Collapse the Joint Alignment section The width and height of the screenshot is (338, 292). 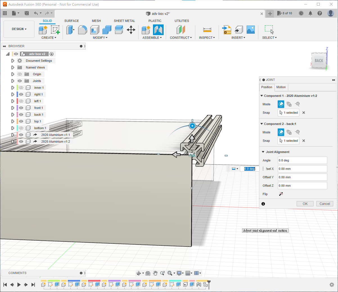point(263,152)
